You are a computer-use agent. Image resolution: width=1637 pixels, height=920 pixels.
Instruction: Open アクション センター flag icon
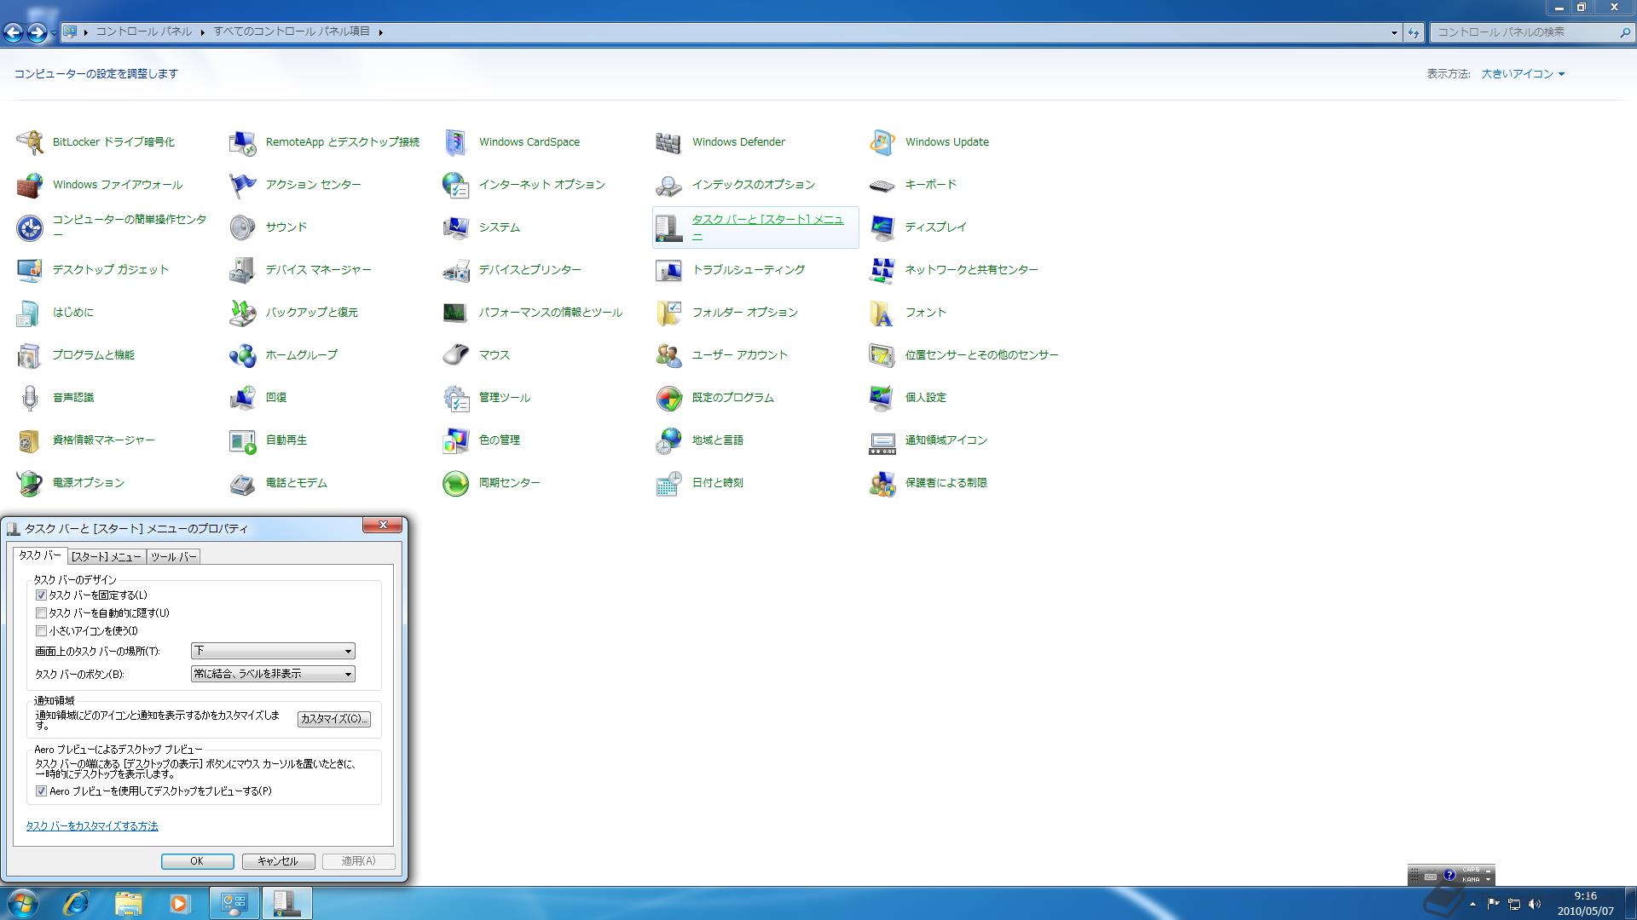coord(243,185)
